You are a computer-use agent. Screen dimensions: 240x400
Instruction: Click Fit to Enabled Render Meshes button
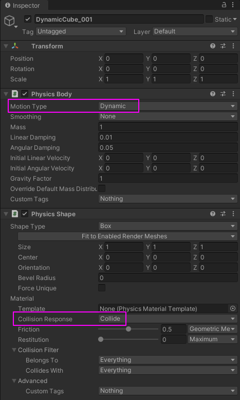coord(127,236)
